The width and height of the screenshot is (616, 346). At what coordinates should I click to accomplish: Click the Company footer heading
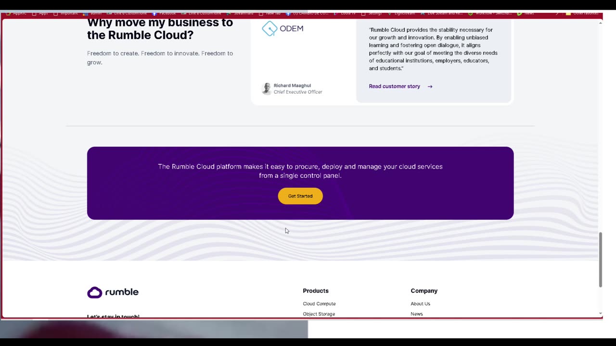(424, 291)
